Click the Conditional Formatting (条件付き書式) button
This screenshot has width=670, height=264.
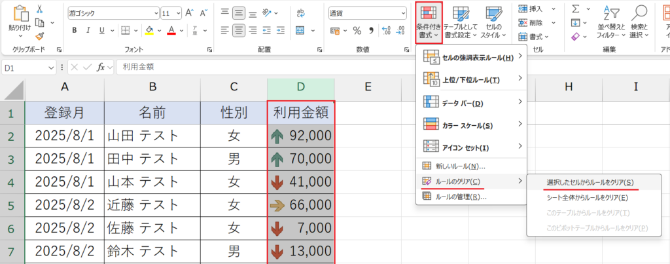pyautogui.click(x=429, y=23)
